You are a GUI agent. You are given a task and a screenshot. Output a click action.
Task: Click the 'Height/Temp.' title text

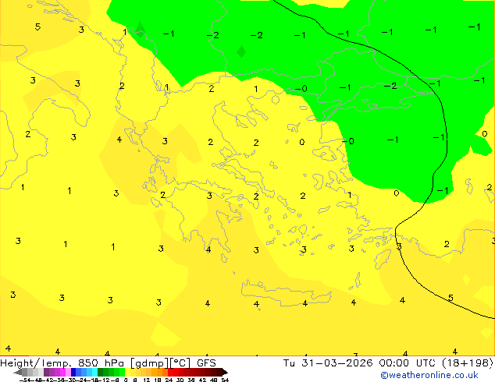tap(34, 363)
